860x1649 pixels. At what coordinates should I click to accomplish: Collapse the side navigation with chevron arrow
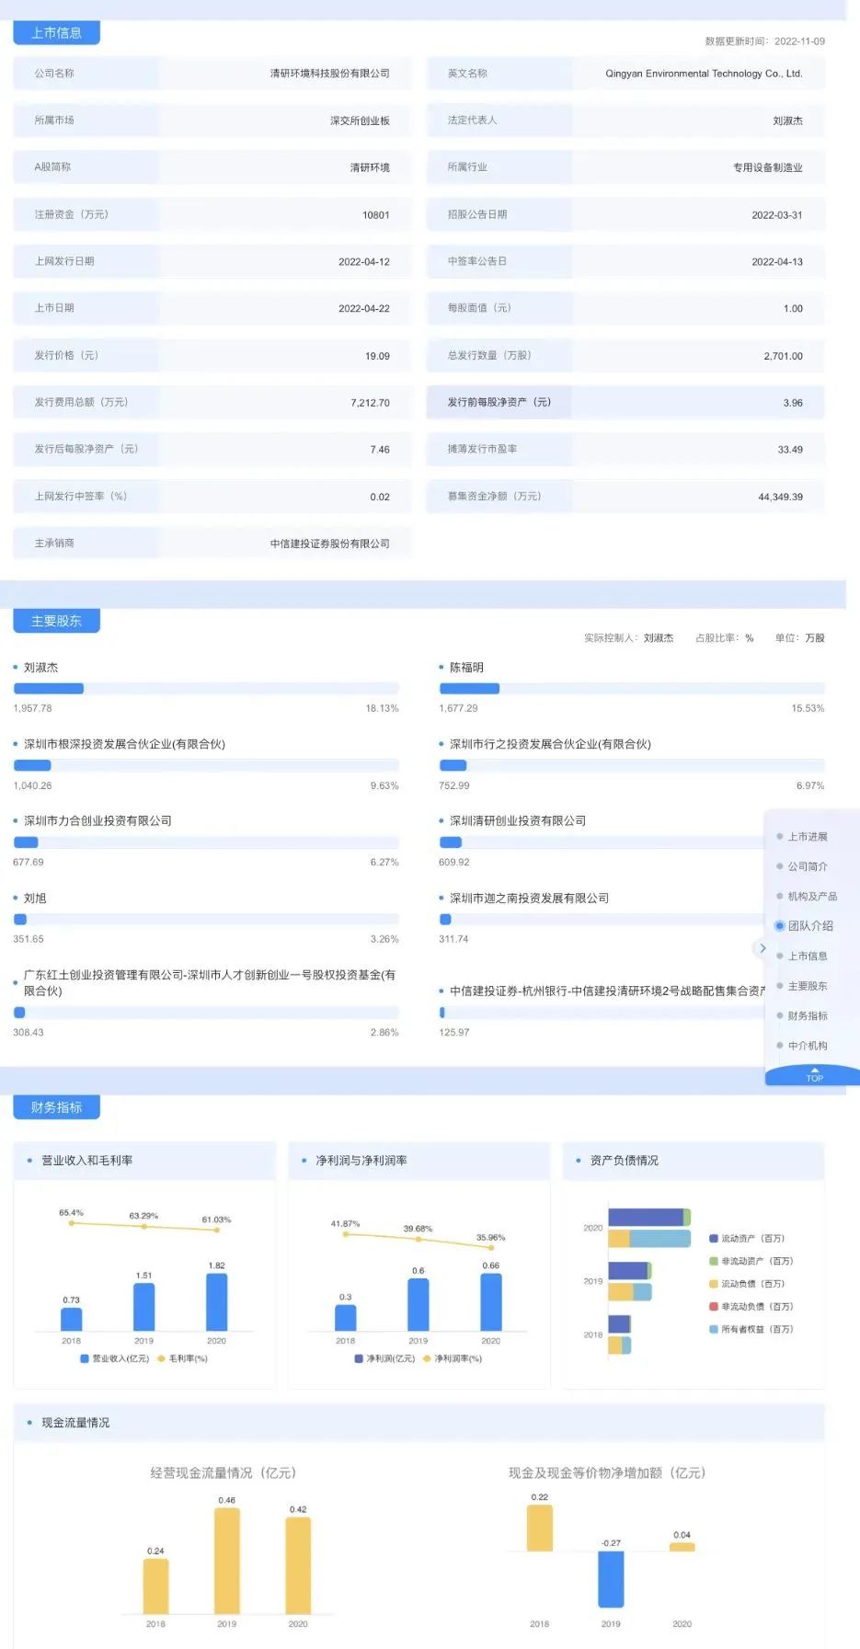coord(762,948)
